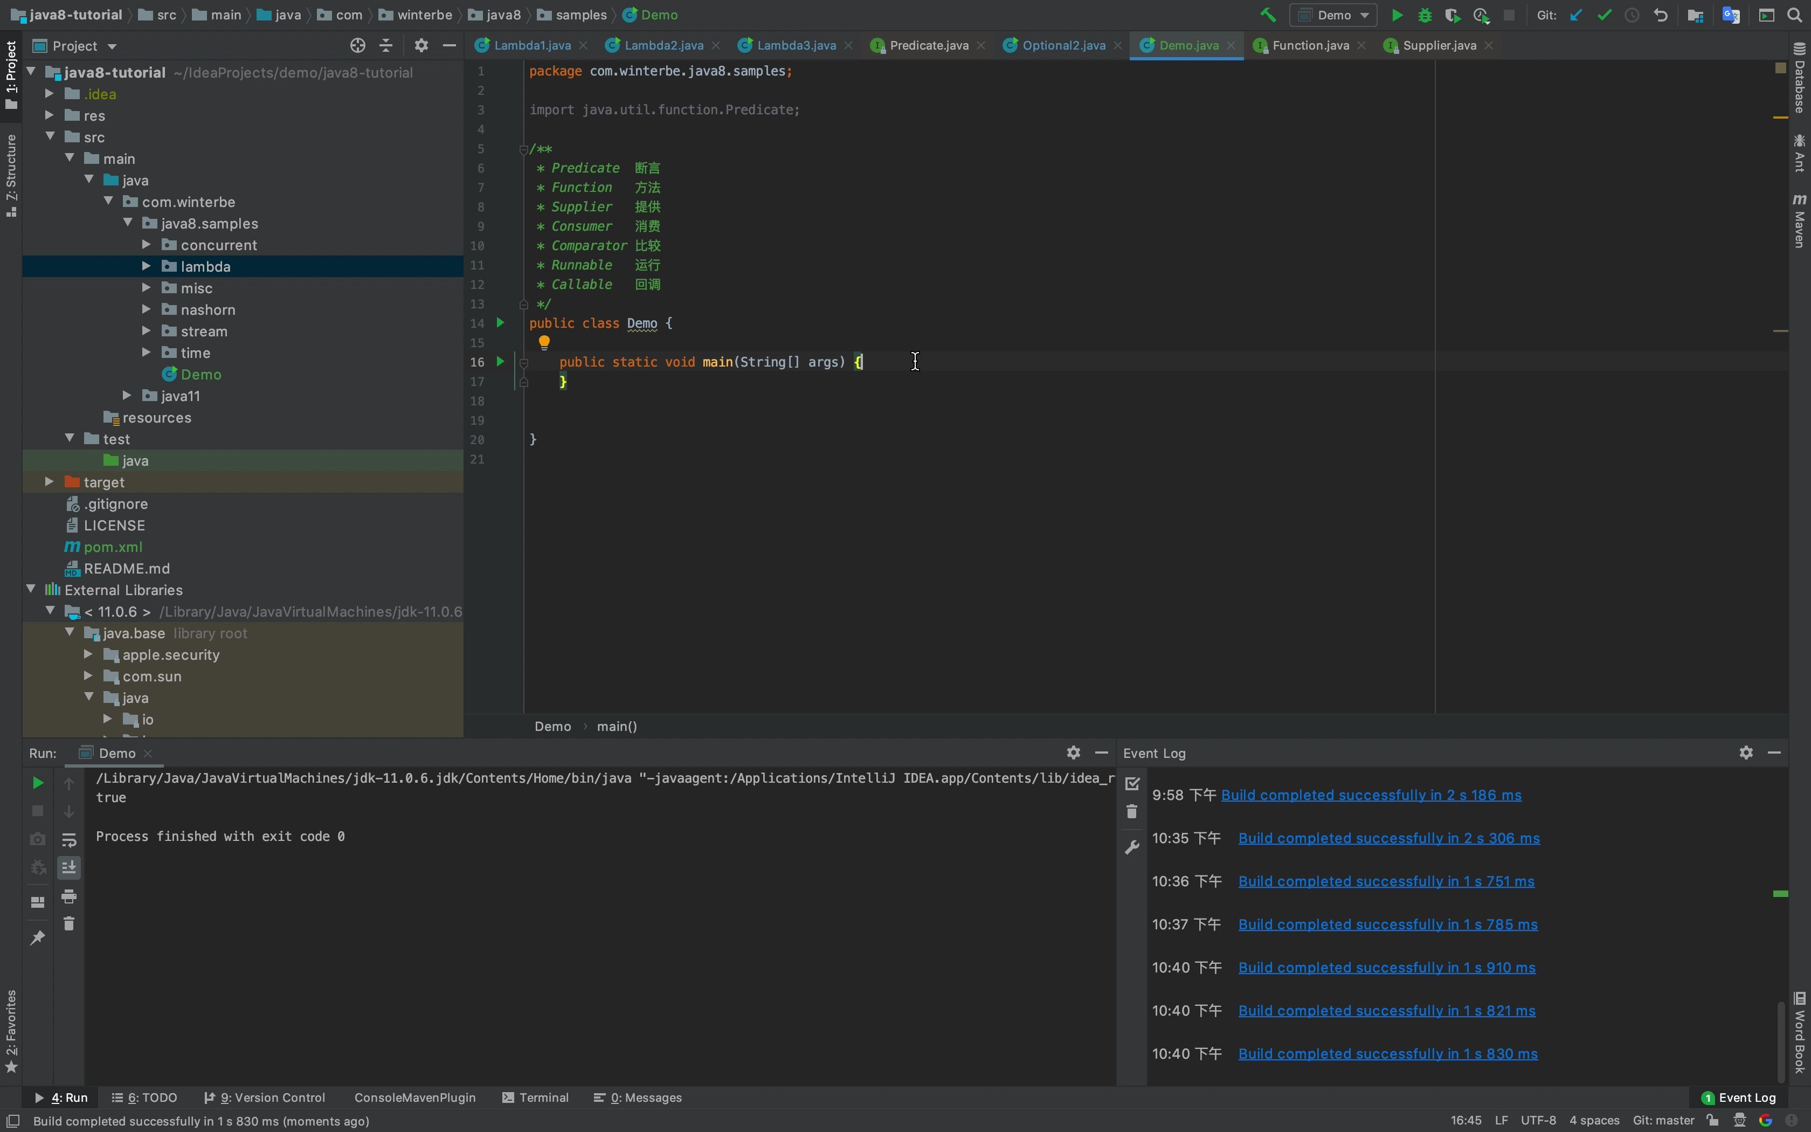
Task: Expand the target folder in the project tree
Action: tap(50, 482)
